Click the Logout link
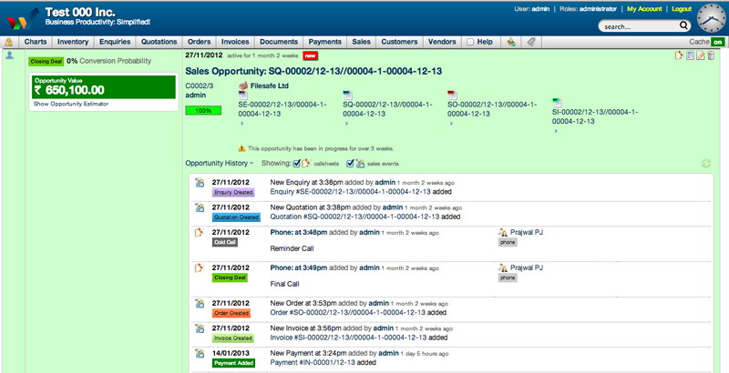This screenshot has height=373, width=729. pyautogui.click(x=682, y=8)
